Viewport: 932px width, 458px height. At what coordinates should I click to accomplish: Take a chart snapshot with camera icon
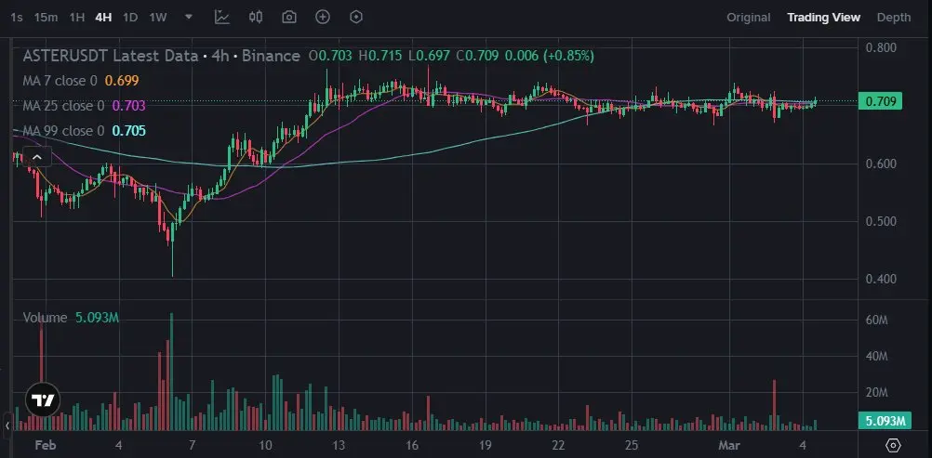coord(289,18)
